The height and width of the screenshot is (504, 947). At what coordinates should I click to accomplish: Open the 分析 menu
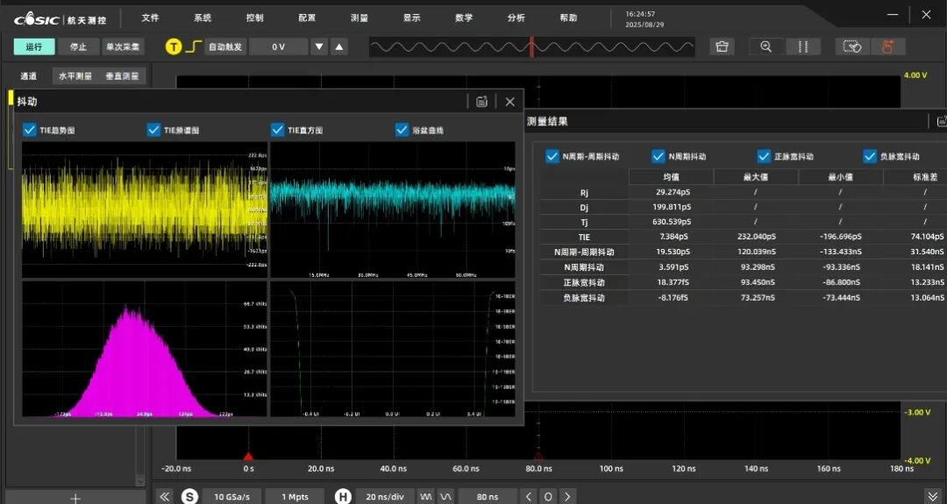[516, 18]
